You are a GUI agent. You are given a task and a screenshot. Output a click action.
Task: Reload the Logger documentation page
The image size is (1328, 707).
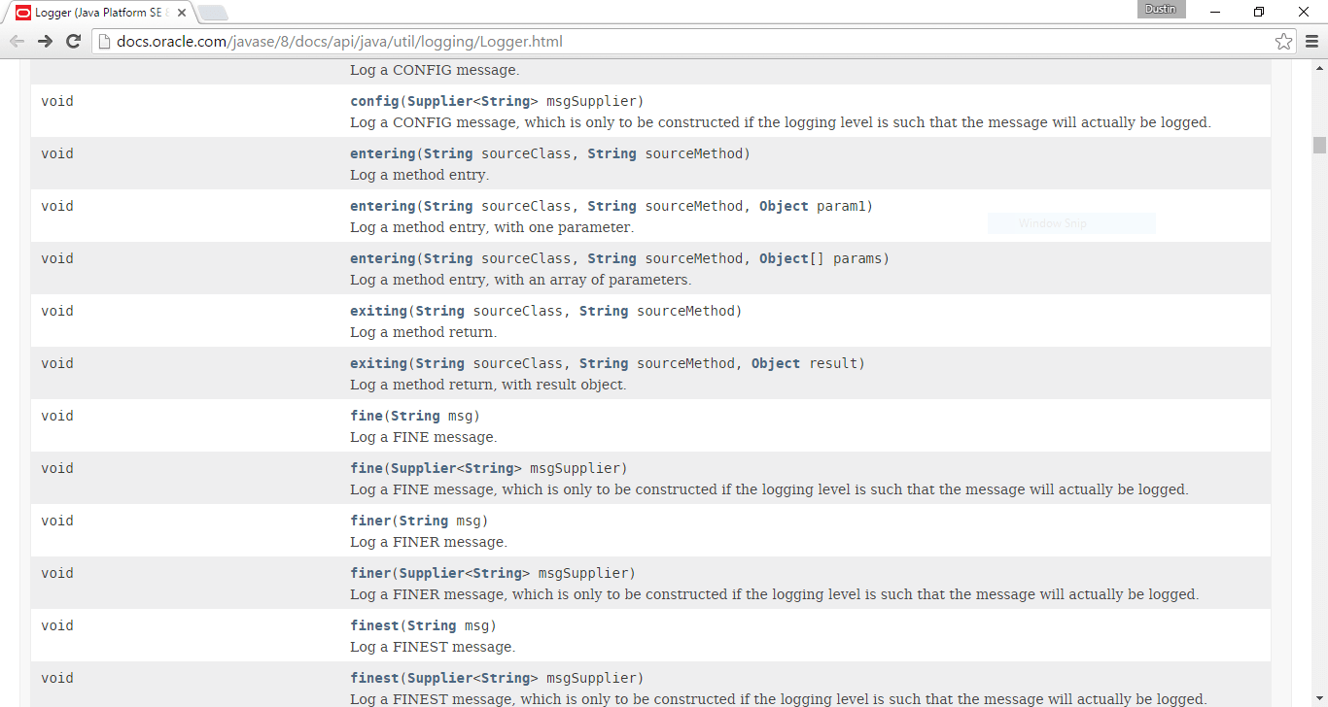(74, 41)
